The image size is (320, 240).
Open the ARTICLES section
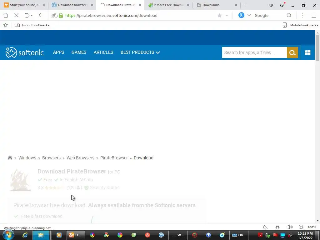(x=103, y=52)
